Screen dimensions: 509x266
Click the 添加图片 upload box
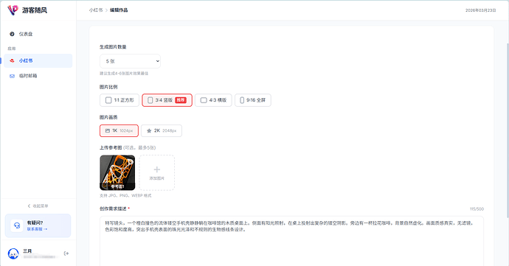157,172
